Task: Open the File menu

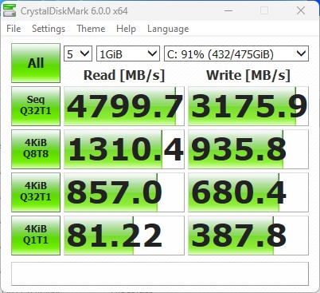Action: click(x=14, y=29)
